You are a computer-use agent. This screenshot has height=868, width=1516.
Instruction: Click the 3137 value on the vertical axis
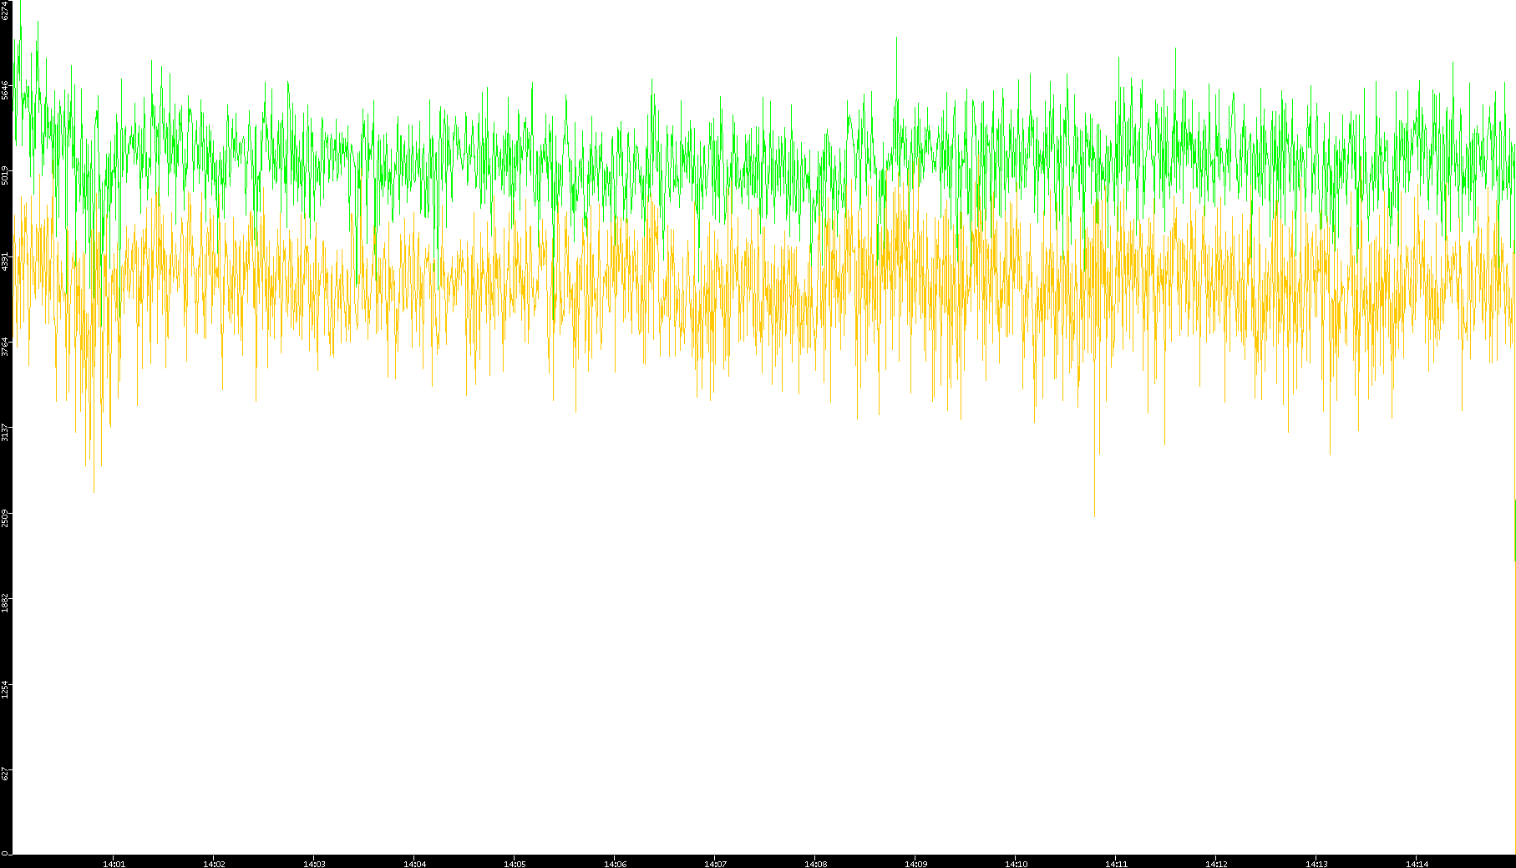click(x=5, y=433)
